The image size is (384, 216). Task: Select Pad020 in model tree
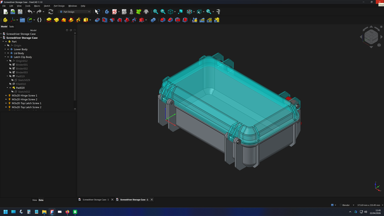[20, 88]
